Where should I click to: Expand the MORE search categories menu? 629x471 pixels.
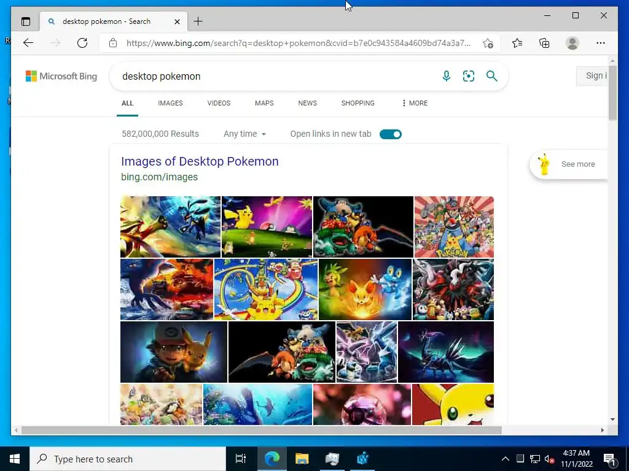coord(415,103)
